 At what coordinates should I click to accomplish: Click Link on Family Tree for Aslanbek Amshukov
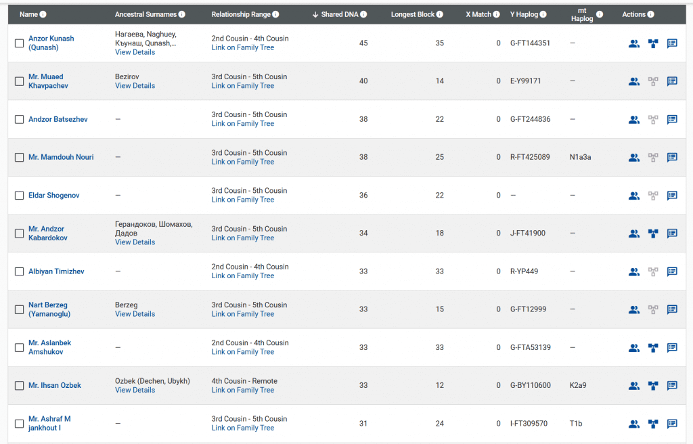[x=242, y=352]
